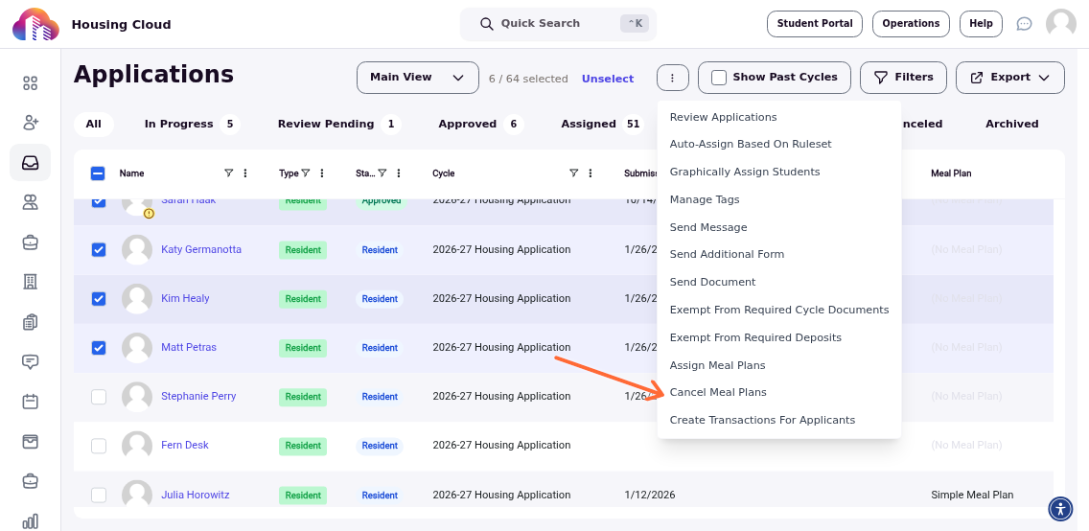The height and width of the screenshot is (531, 1089).
Task: Click the warning badge on Sarah Haak
Action: (149, 214)
